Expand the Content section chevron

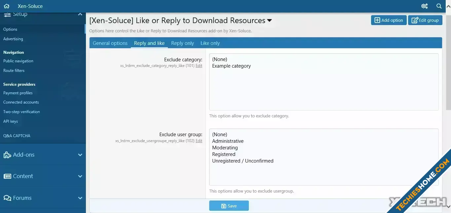point(80,176)
